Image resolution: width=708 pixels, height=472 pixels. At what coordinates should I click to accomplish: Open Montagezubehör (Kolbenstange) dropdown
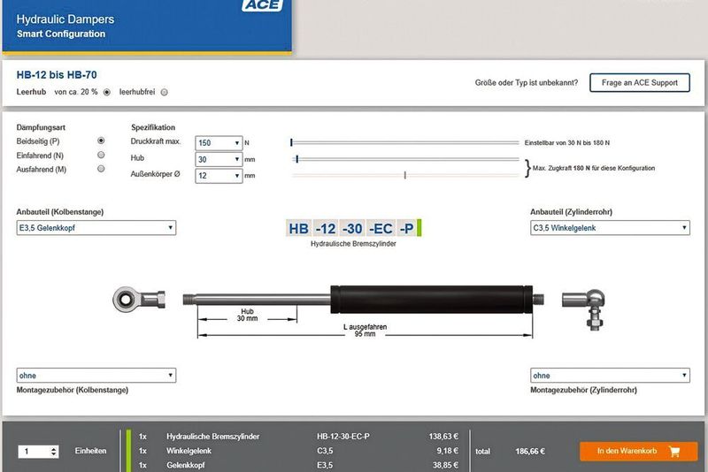click(96, 375)
